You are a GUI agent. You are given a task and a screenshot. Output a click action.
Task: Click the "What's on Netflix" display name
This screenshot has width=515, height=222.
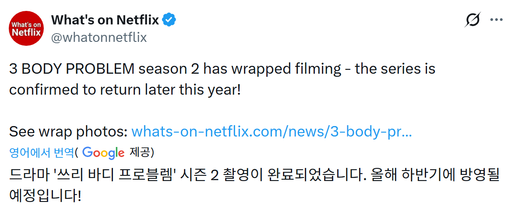point(105,20)
